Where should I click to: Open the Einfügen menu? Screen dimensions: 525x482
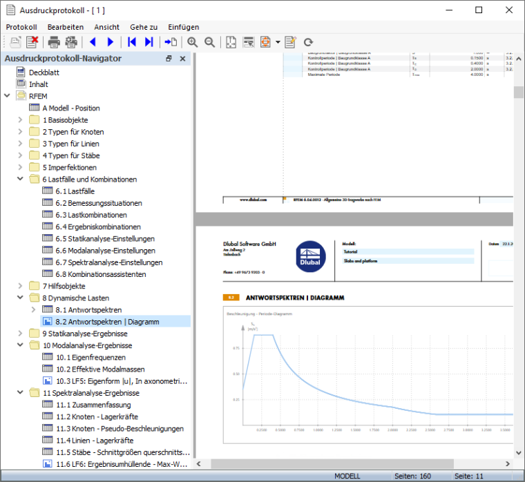[184, 27]
